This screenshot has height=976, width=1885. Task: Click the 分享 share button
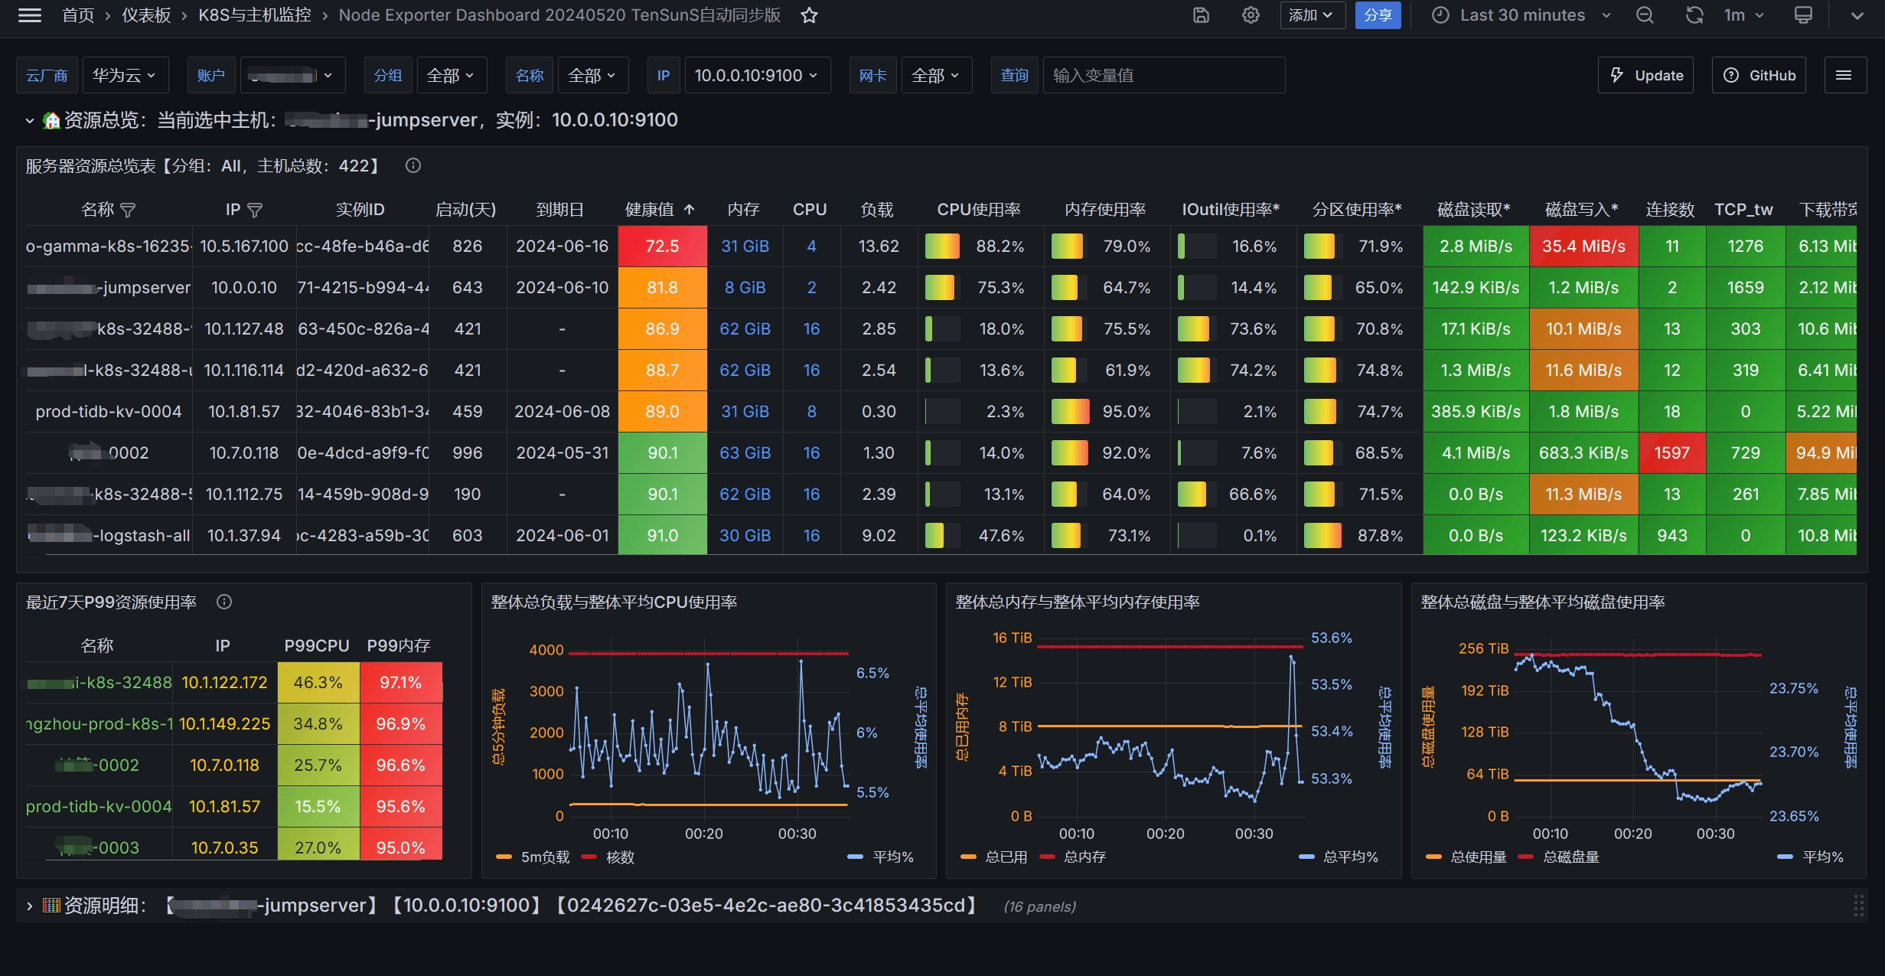pyautogui.click(x=1378, y=15)
